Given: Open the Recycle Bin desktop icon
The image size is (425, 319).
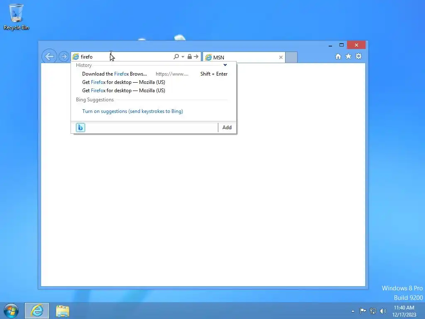Looking at the screenshot, I should [x=16, y=17].
